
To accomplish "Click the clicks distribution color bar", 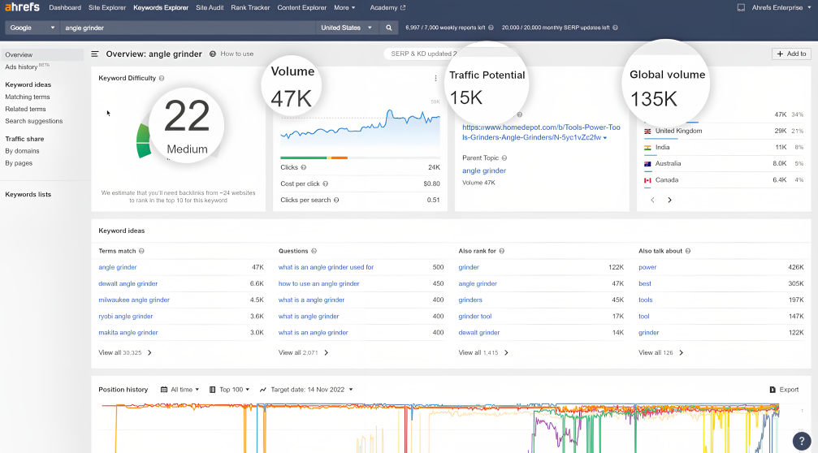I will tap(360, 157).
